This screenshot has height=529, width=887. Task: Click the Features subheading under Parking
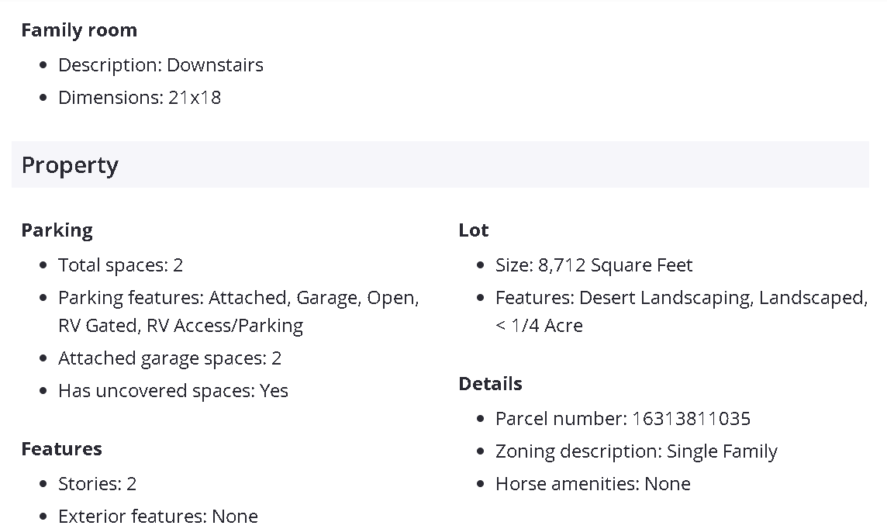[61, 449]
